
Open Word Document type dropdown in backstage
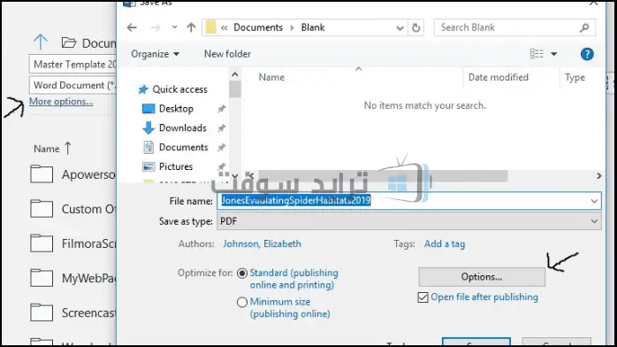pos(72,85)
